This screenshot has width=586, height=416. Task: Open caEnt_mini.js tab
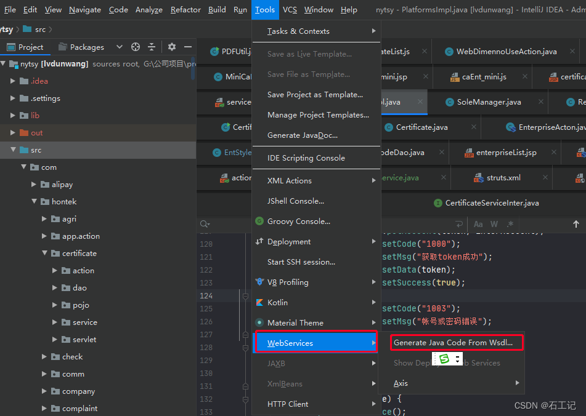point(484,77)
